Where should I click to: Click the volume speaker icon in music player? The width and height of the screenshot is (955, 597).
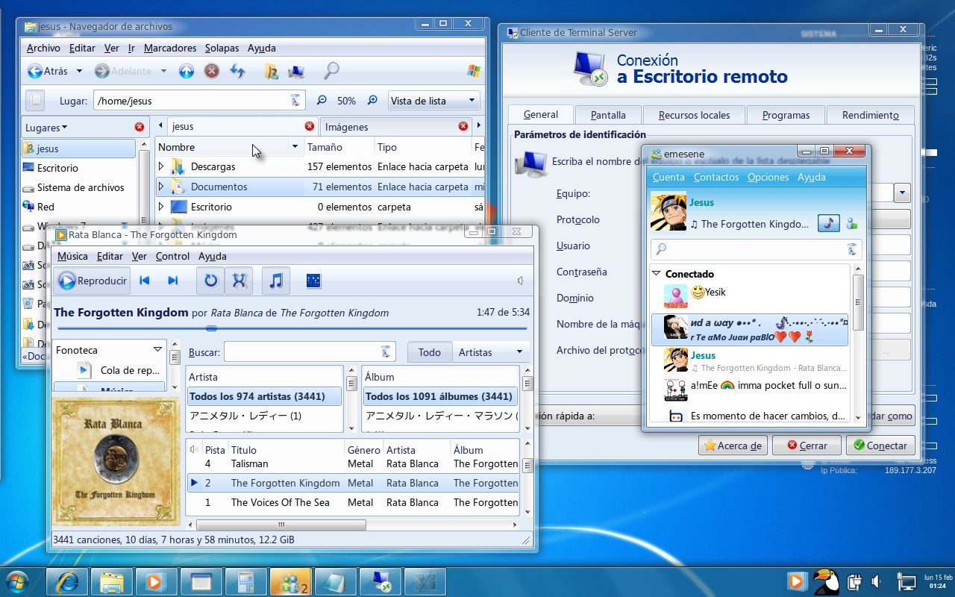point(520,281)
